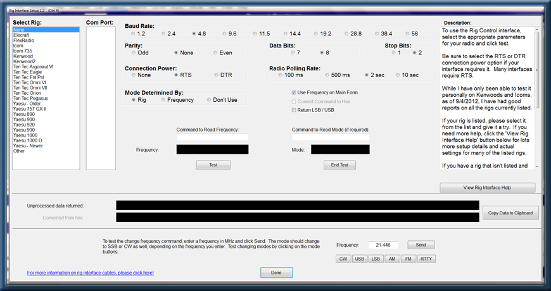
Task: Select Yaesu - Older rig
Action: [x=46, y=104]
